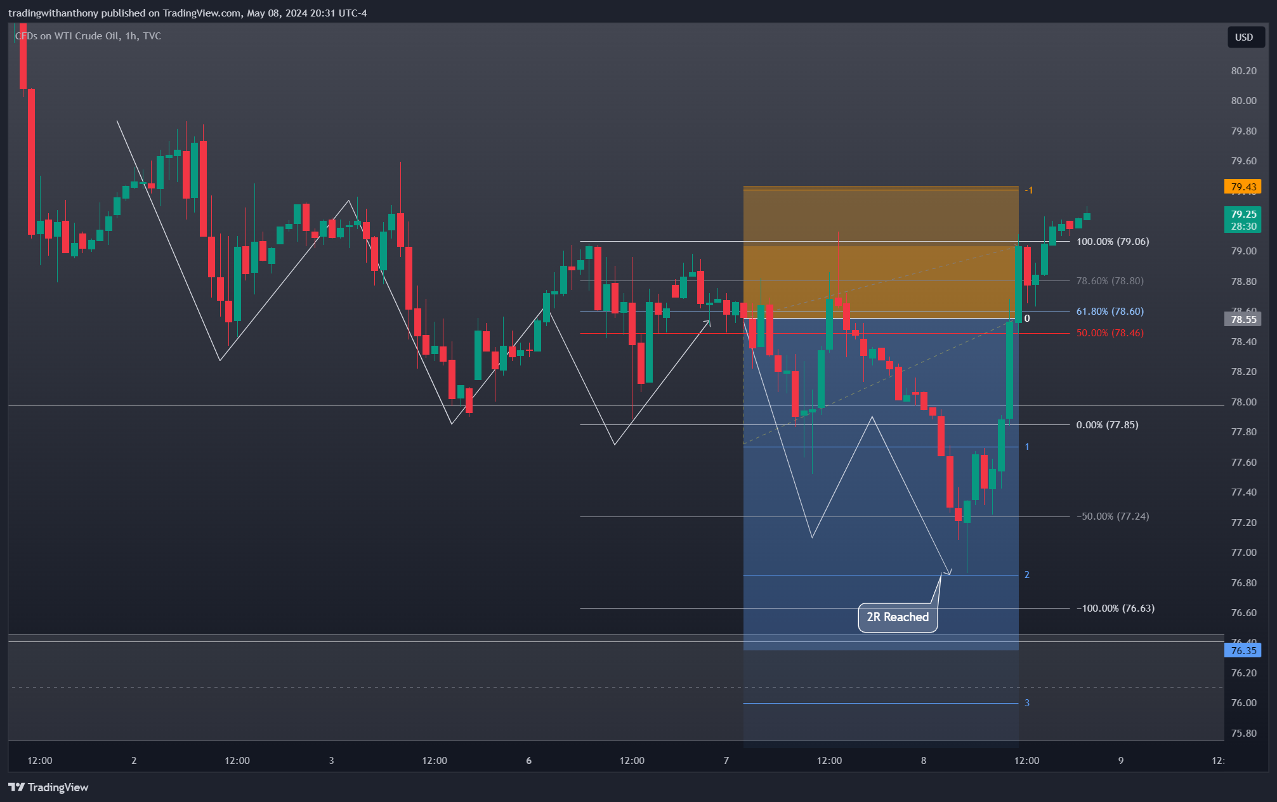This screenshot has height=802, width=1277.
Task: Select the '2R Reached' callout note
Action: [x=898, y=617]
